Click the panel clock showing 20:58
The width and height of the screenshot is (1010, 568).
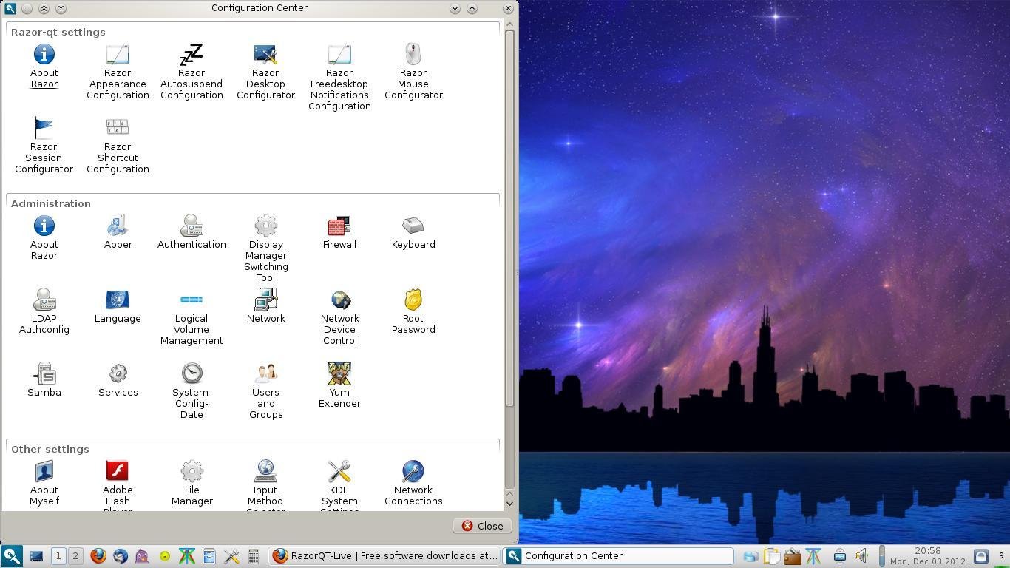pos(927,556)
